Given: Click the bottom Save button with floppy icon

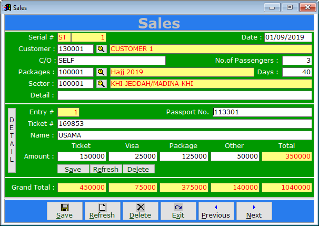Looking at the screenshot, I should [65, 211].
